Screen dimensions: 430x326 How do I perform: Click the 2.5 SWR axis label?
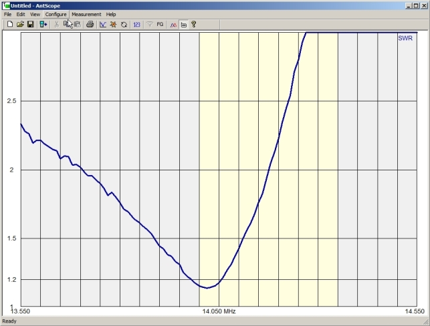(x=11, y=101)
